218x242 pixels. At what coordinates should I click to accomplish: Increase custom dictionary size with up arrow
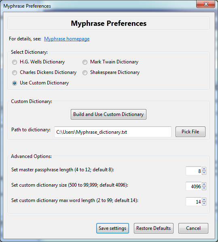[x=204, y=184]
